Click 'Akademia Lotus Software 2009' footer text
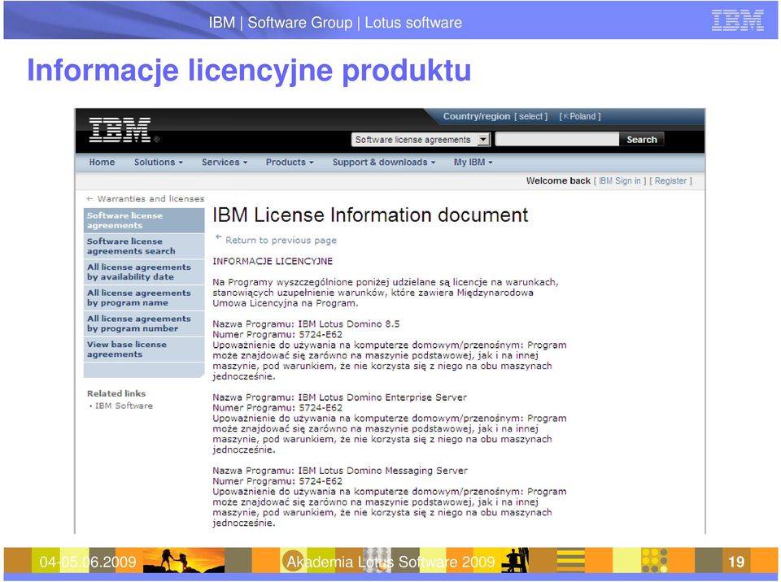This screenshot has width=781, height=582. 390,562
